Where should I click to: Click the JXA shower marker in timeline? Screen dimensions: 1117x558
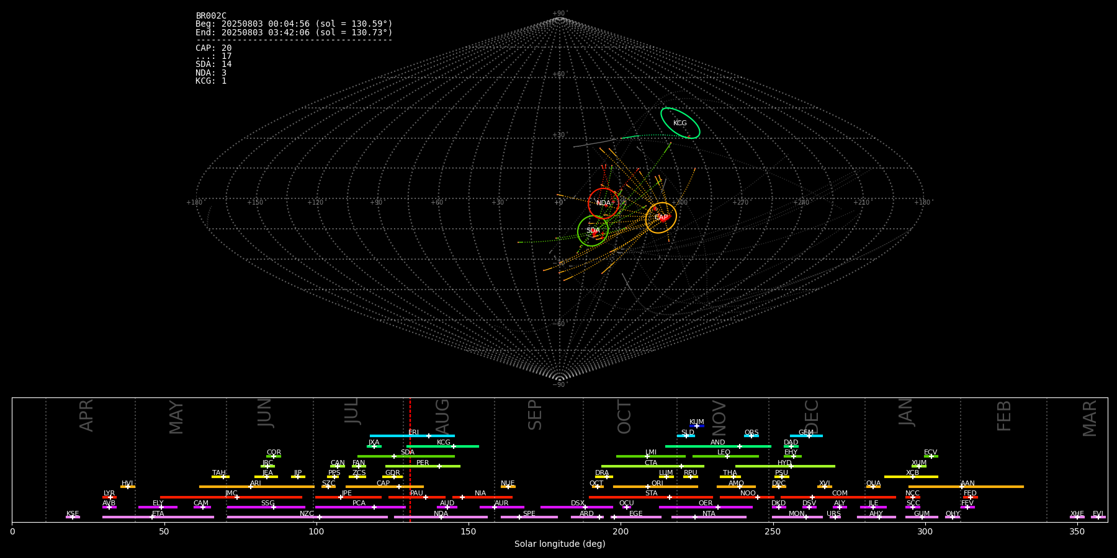(x=374, y=446)
